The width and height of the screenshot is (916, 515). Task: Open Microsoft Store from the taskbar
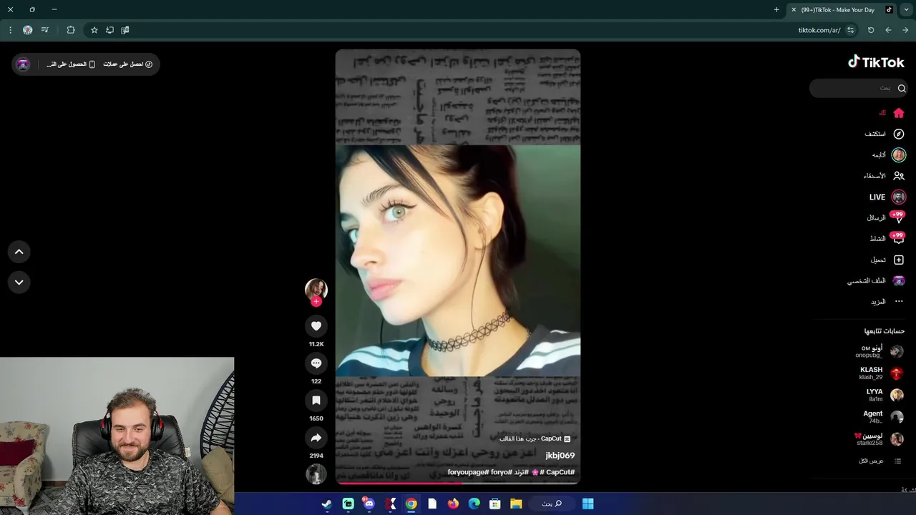point(494,504)
